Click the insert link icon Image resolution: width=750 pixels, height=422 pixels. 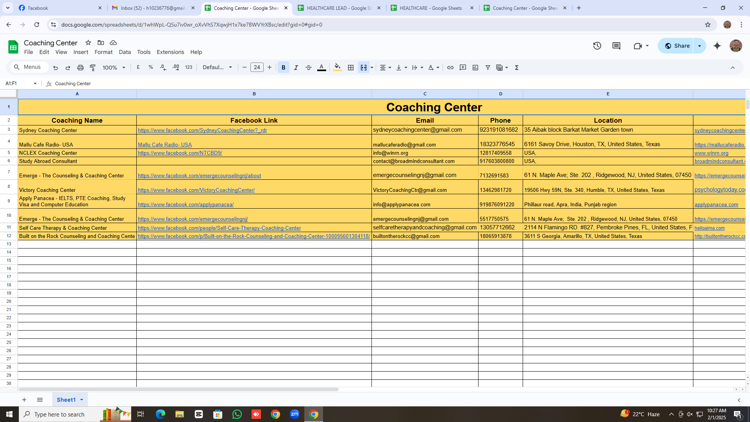pos(450,67)
